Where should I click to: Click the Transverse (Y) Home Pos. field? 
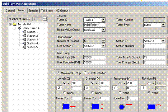[133, 98]
